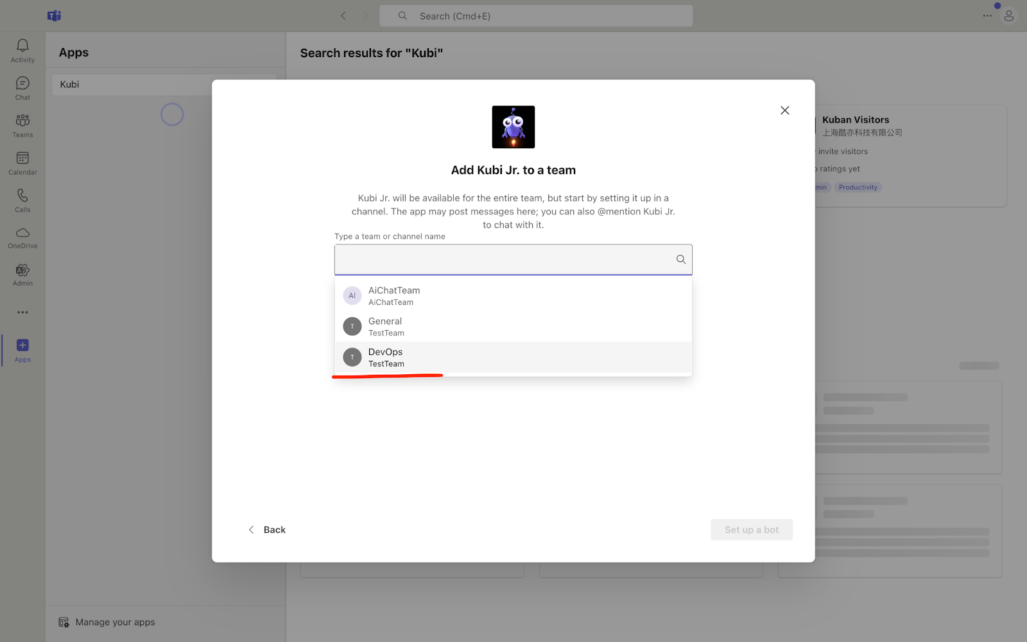The image size is (1027, 642).
Task: Click the Add Kubi Jr. to a team title
Action: 513,170
